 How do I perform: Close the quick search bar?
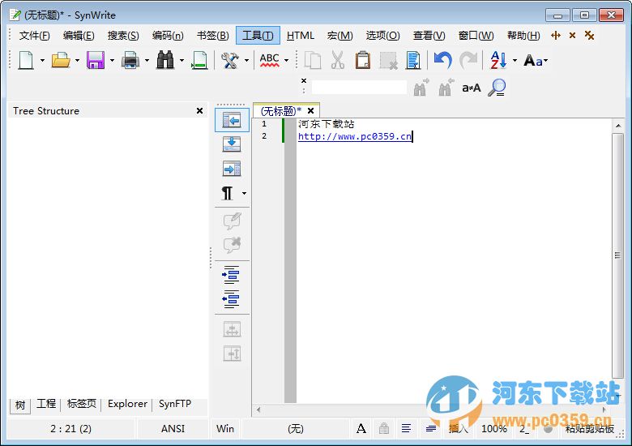(304, 80)
